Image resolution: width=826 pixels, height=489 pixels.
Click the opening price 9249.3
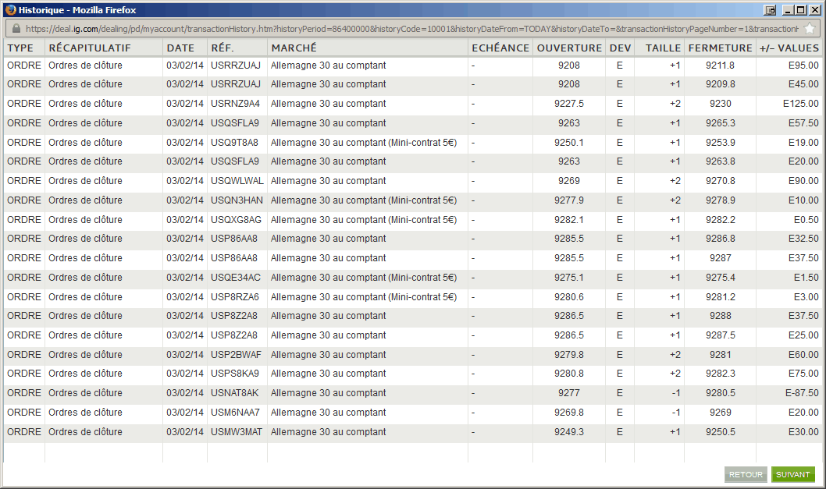(x=569, y=432)
